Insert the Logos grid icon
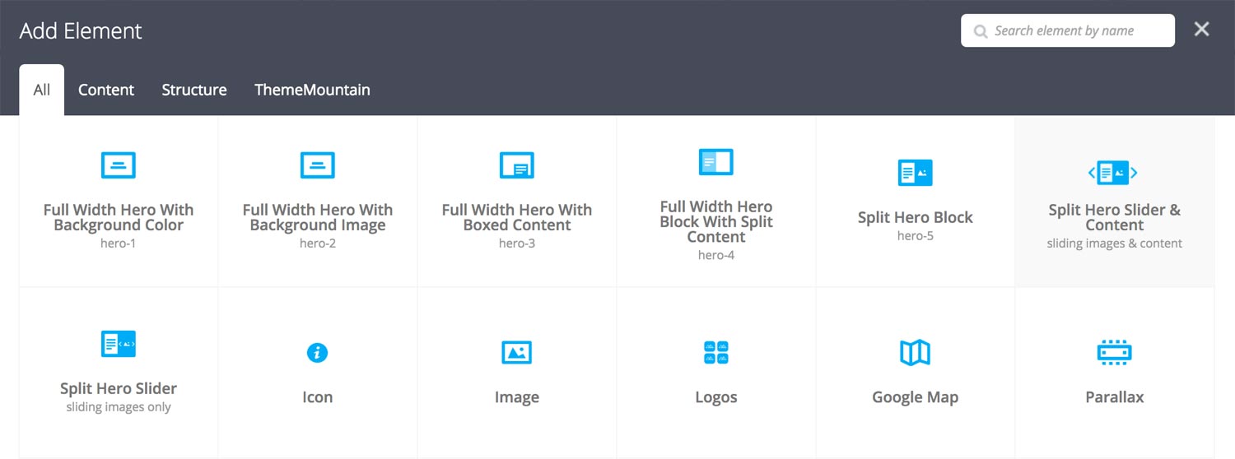The image size is (1235, 459). [x=716, y=352]
